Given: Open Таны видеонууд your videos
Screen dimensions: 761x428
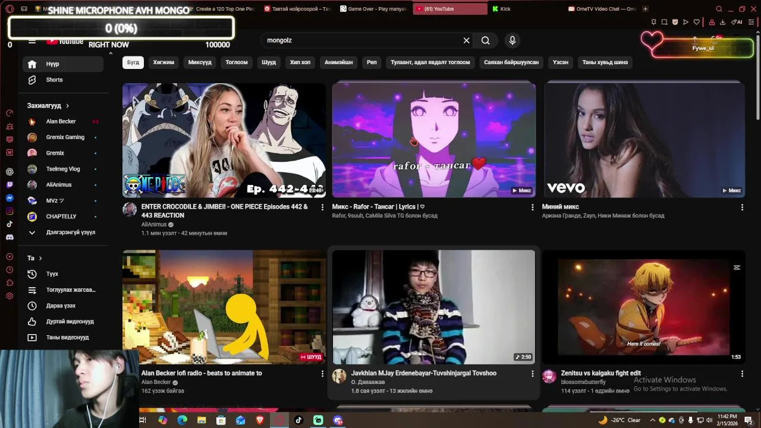Looking at the screenshot, I should pyautogui.click(x=63, y=337).
